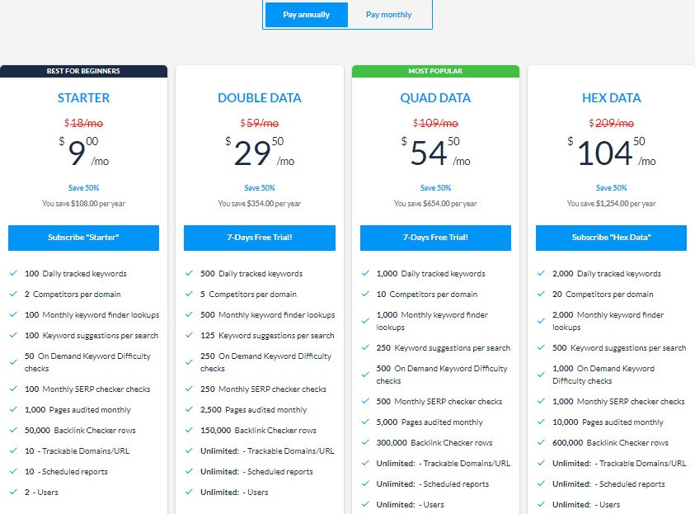Click checkmark beside 100 Monthly keyword finder lookups

click(x=13, y=314)
